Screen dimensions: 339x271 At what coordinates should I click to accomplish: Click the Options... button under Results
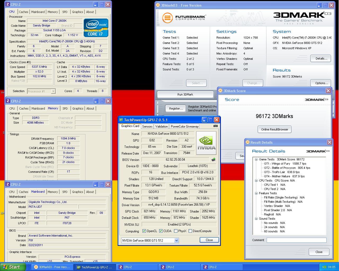[321, 83]
